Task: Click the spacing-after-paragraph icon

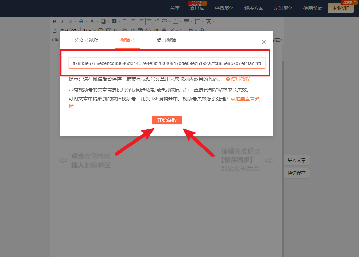Action: tap(187, 21)
